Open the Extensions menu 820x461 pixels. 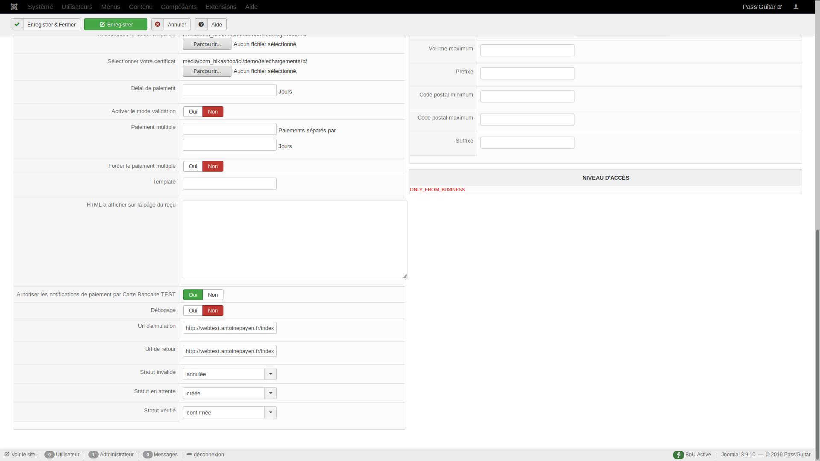[220, 7]
